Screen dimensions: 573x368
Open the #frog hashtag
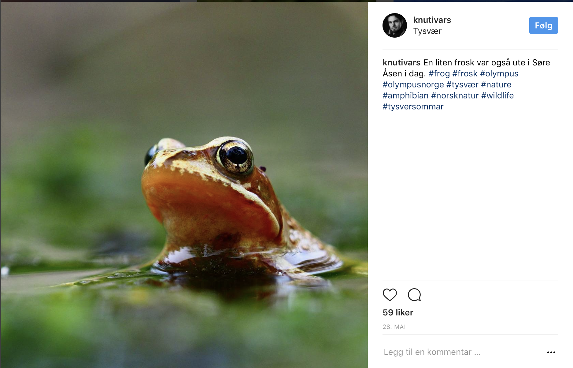439,74
